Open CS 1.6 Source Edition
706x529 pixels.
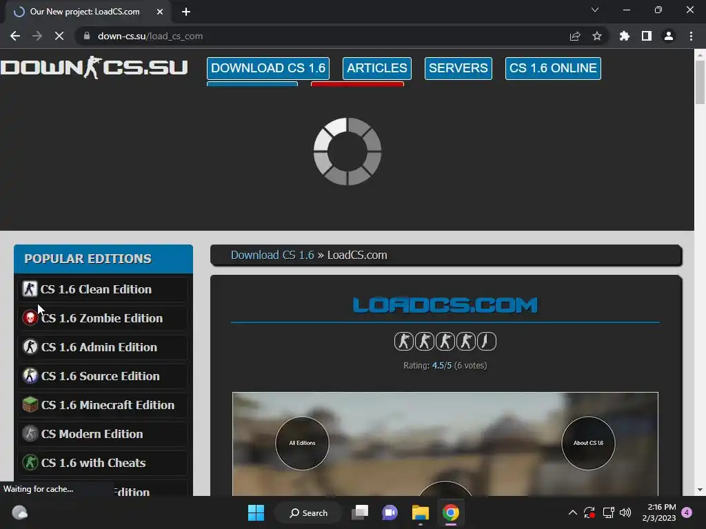[103, 376]
